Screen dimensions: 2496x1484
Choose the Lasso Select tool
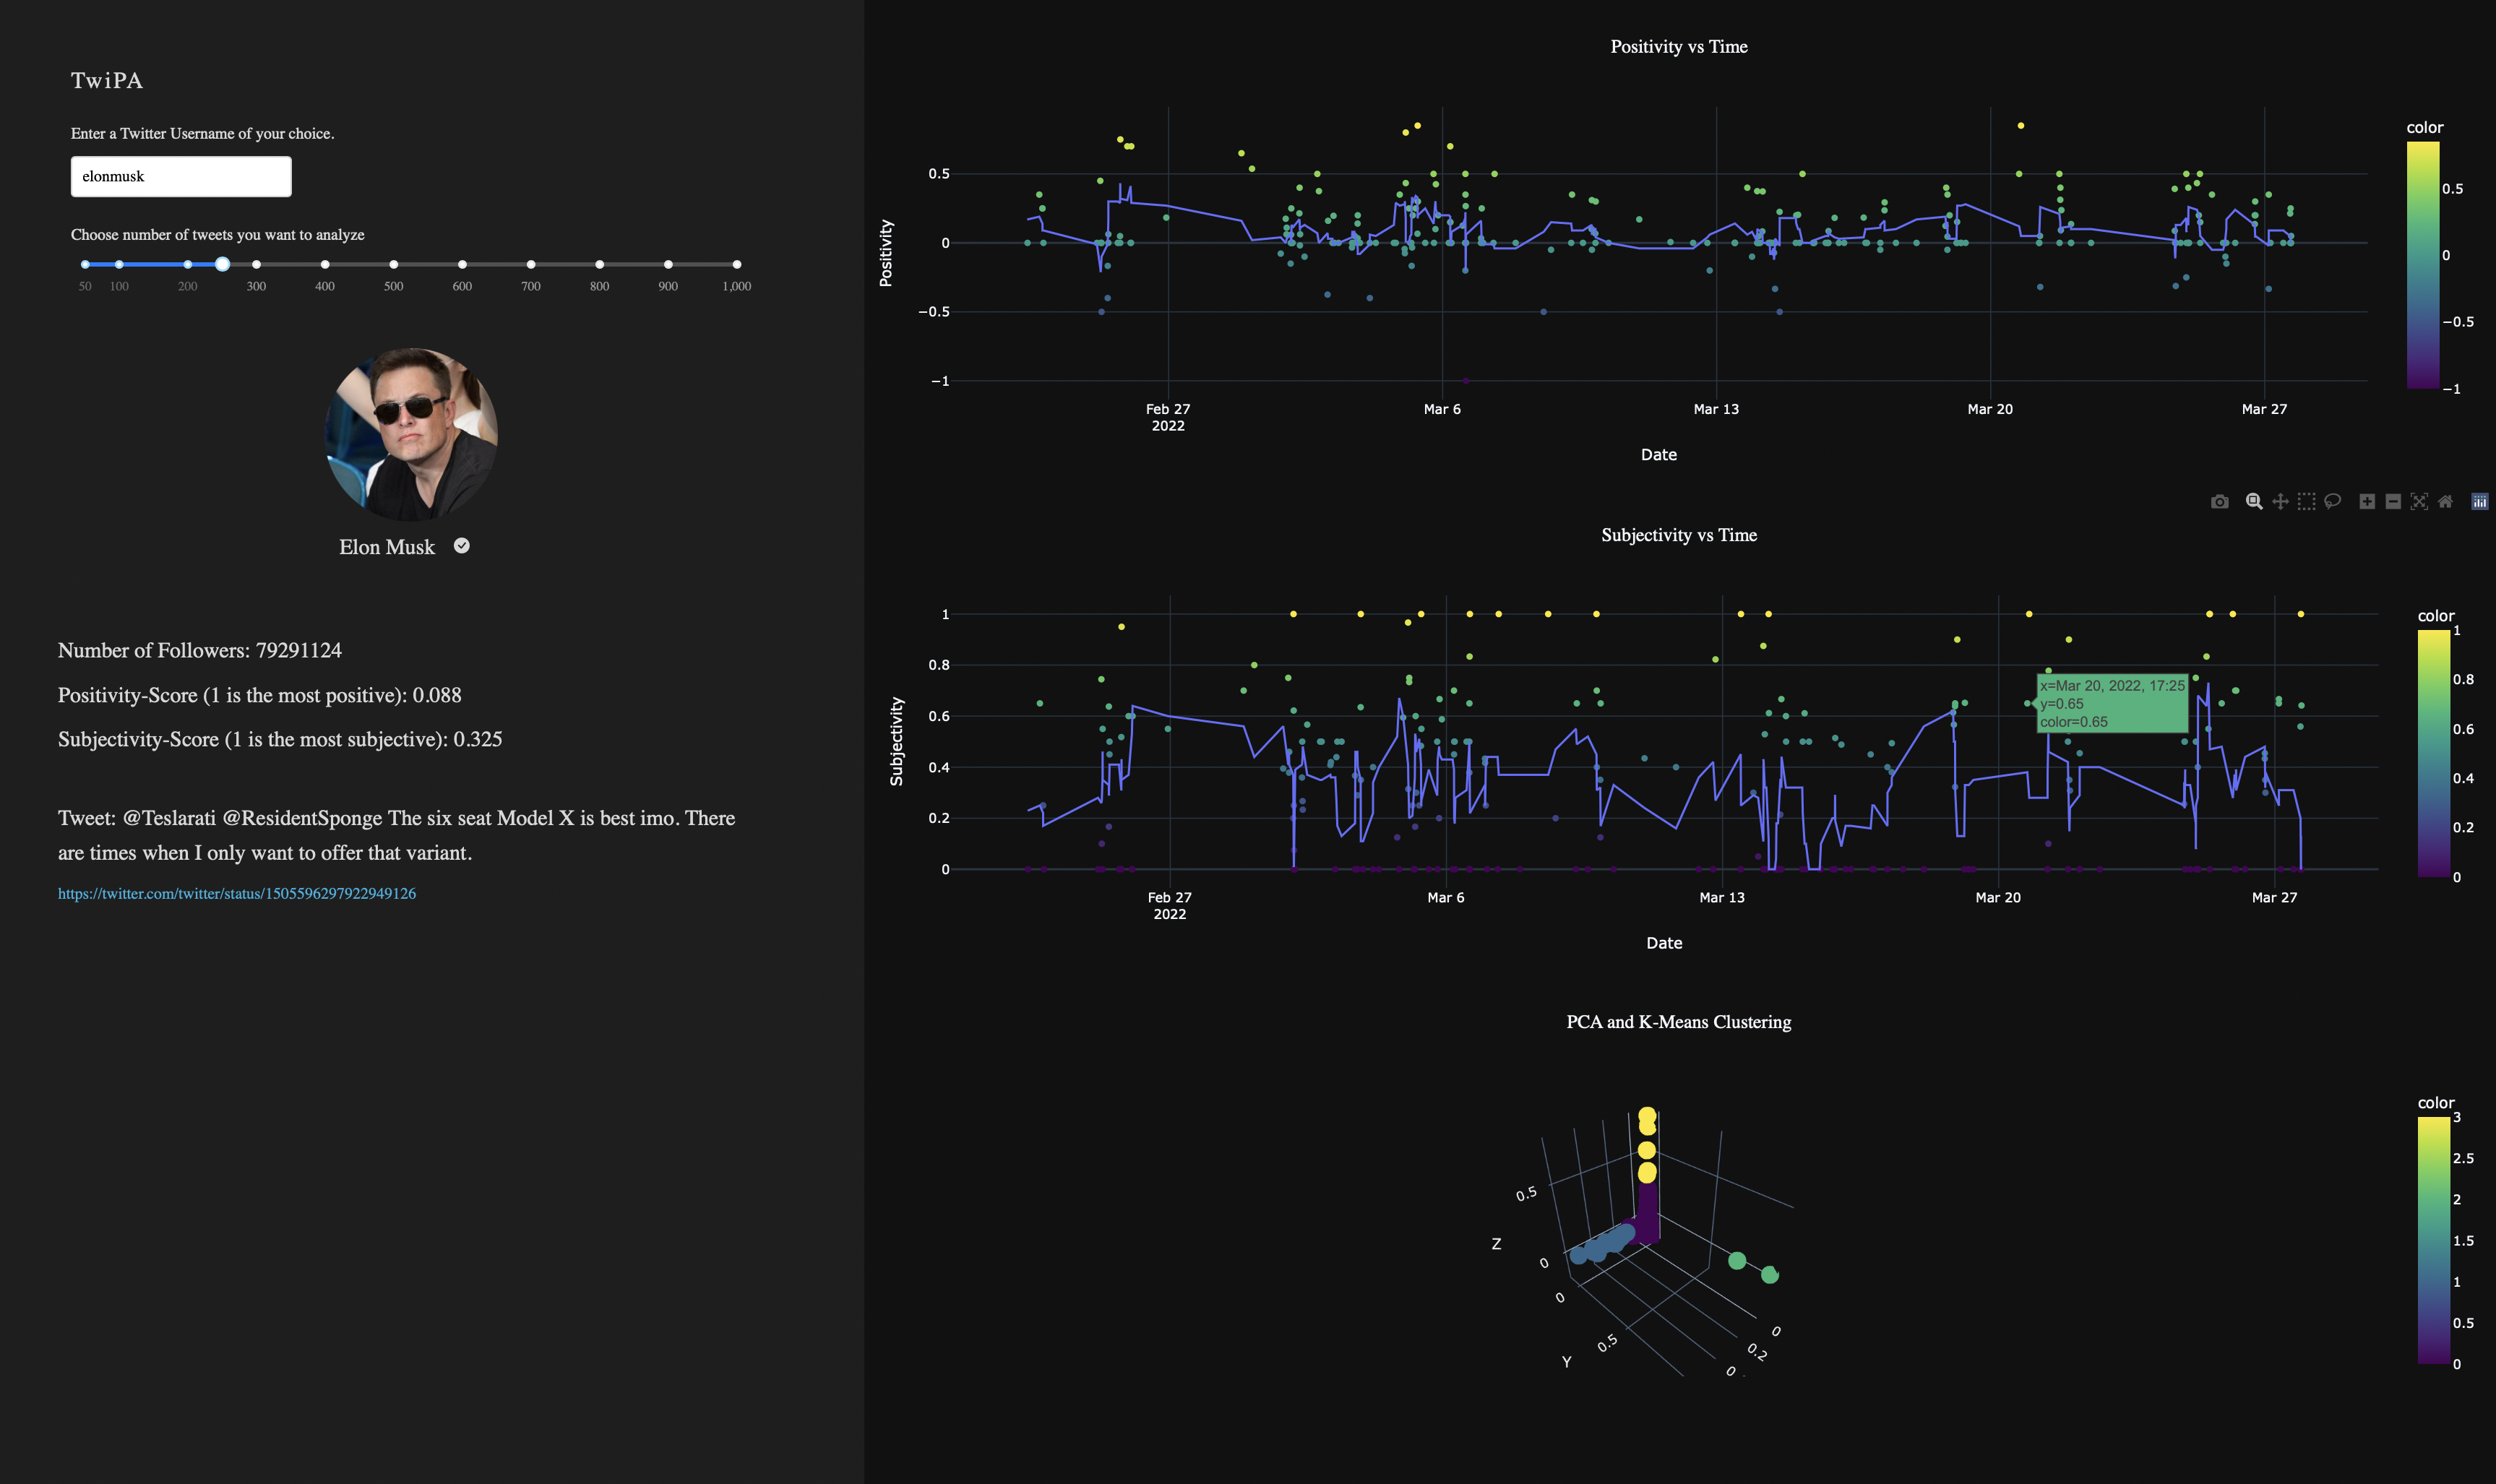(2332, 502)
